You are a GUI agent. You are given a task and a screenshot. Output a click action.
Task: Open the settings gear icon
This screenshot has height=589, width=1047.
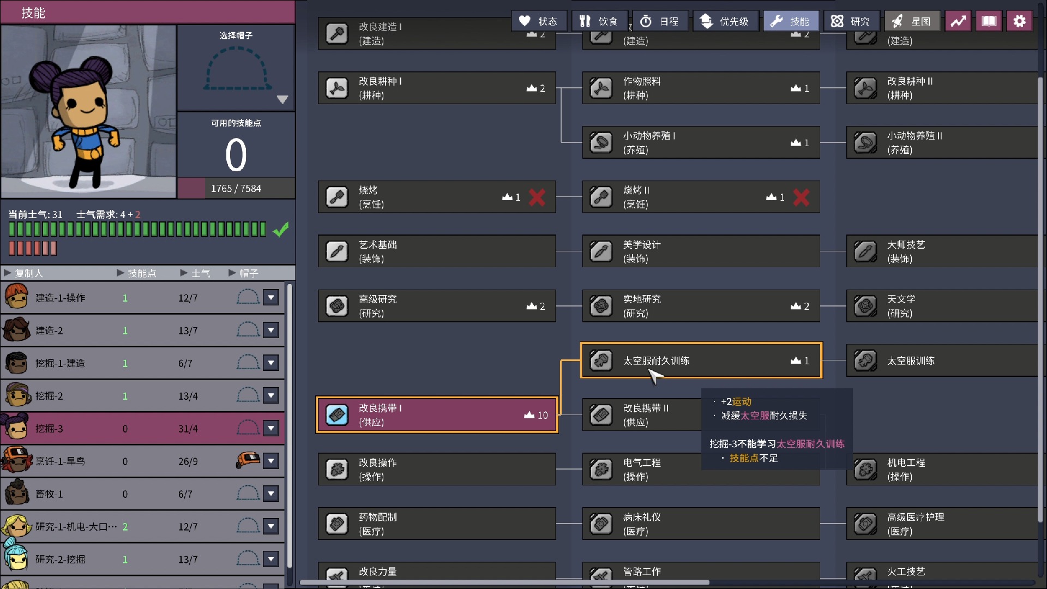(x=1019, y=21)
